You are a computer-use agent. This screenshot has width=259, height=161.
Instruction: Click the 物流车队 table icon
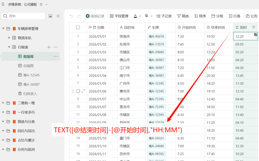[x=14, y=38]
